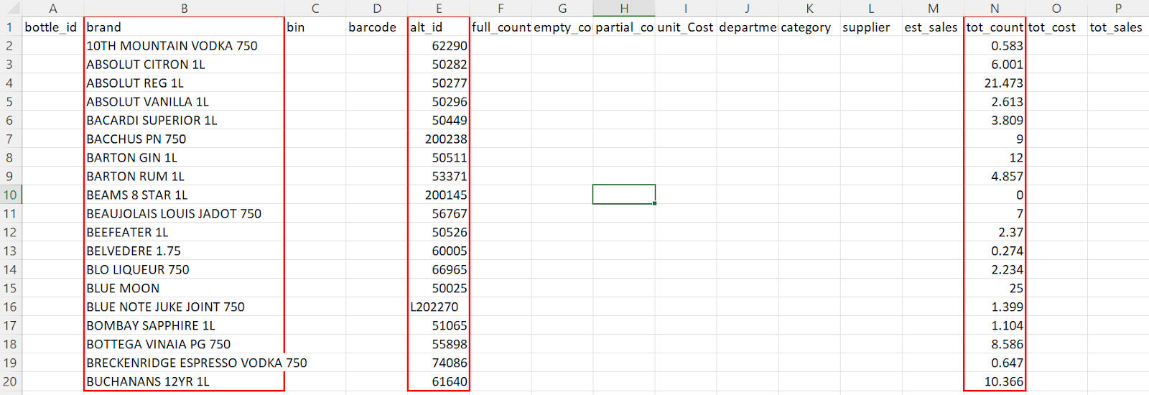Screen dimensions: 1149x395
Task: Select cell 'BOMBAY SAPPHIRE 1L'
Action: click(x=184, y=325)
